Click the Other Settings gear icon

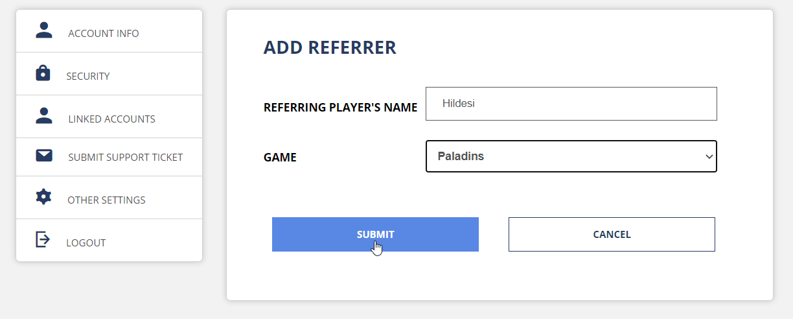point(43,196)
